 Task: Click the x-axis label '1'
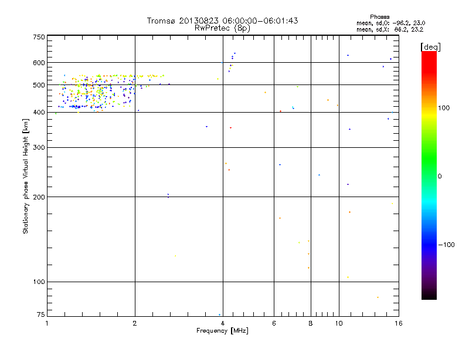tap(47, 323)
